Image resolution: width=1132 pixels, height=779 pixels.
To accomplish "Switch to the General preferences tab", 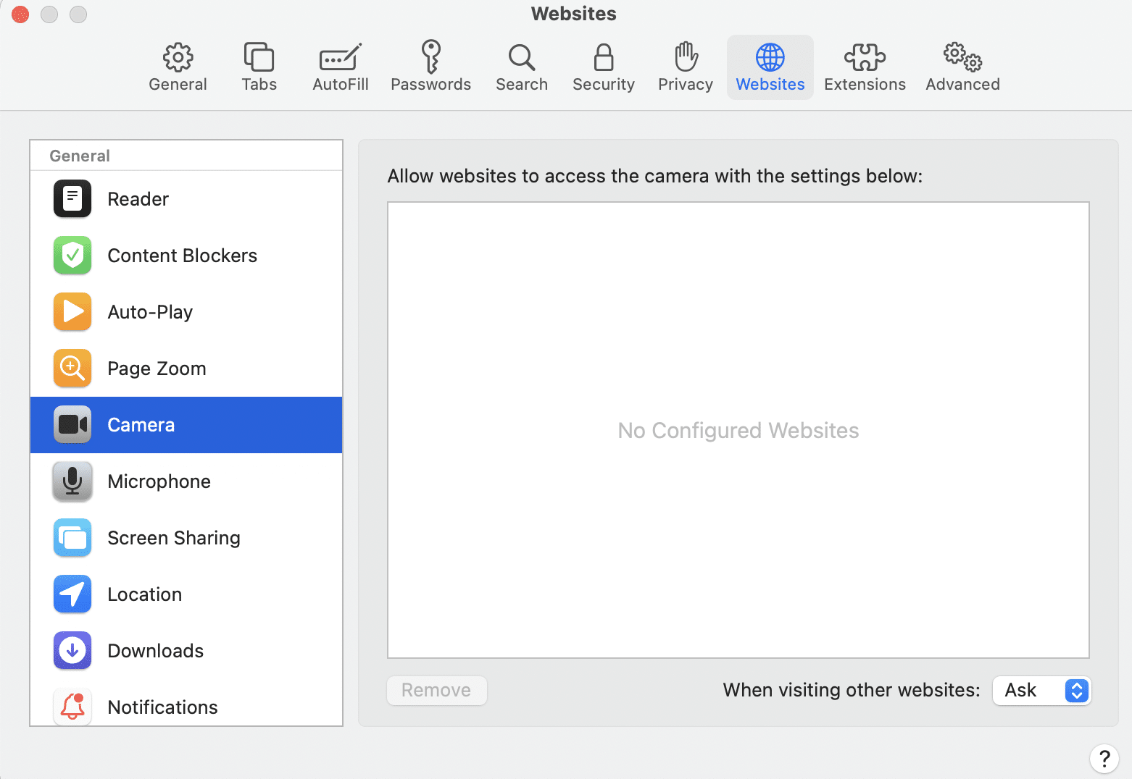I will coord(178,68).
